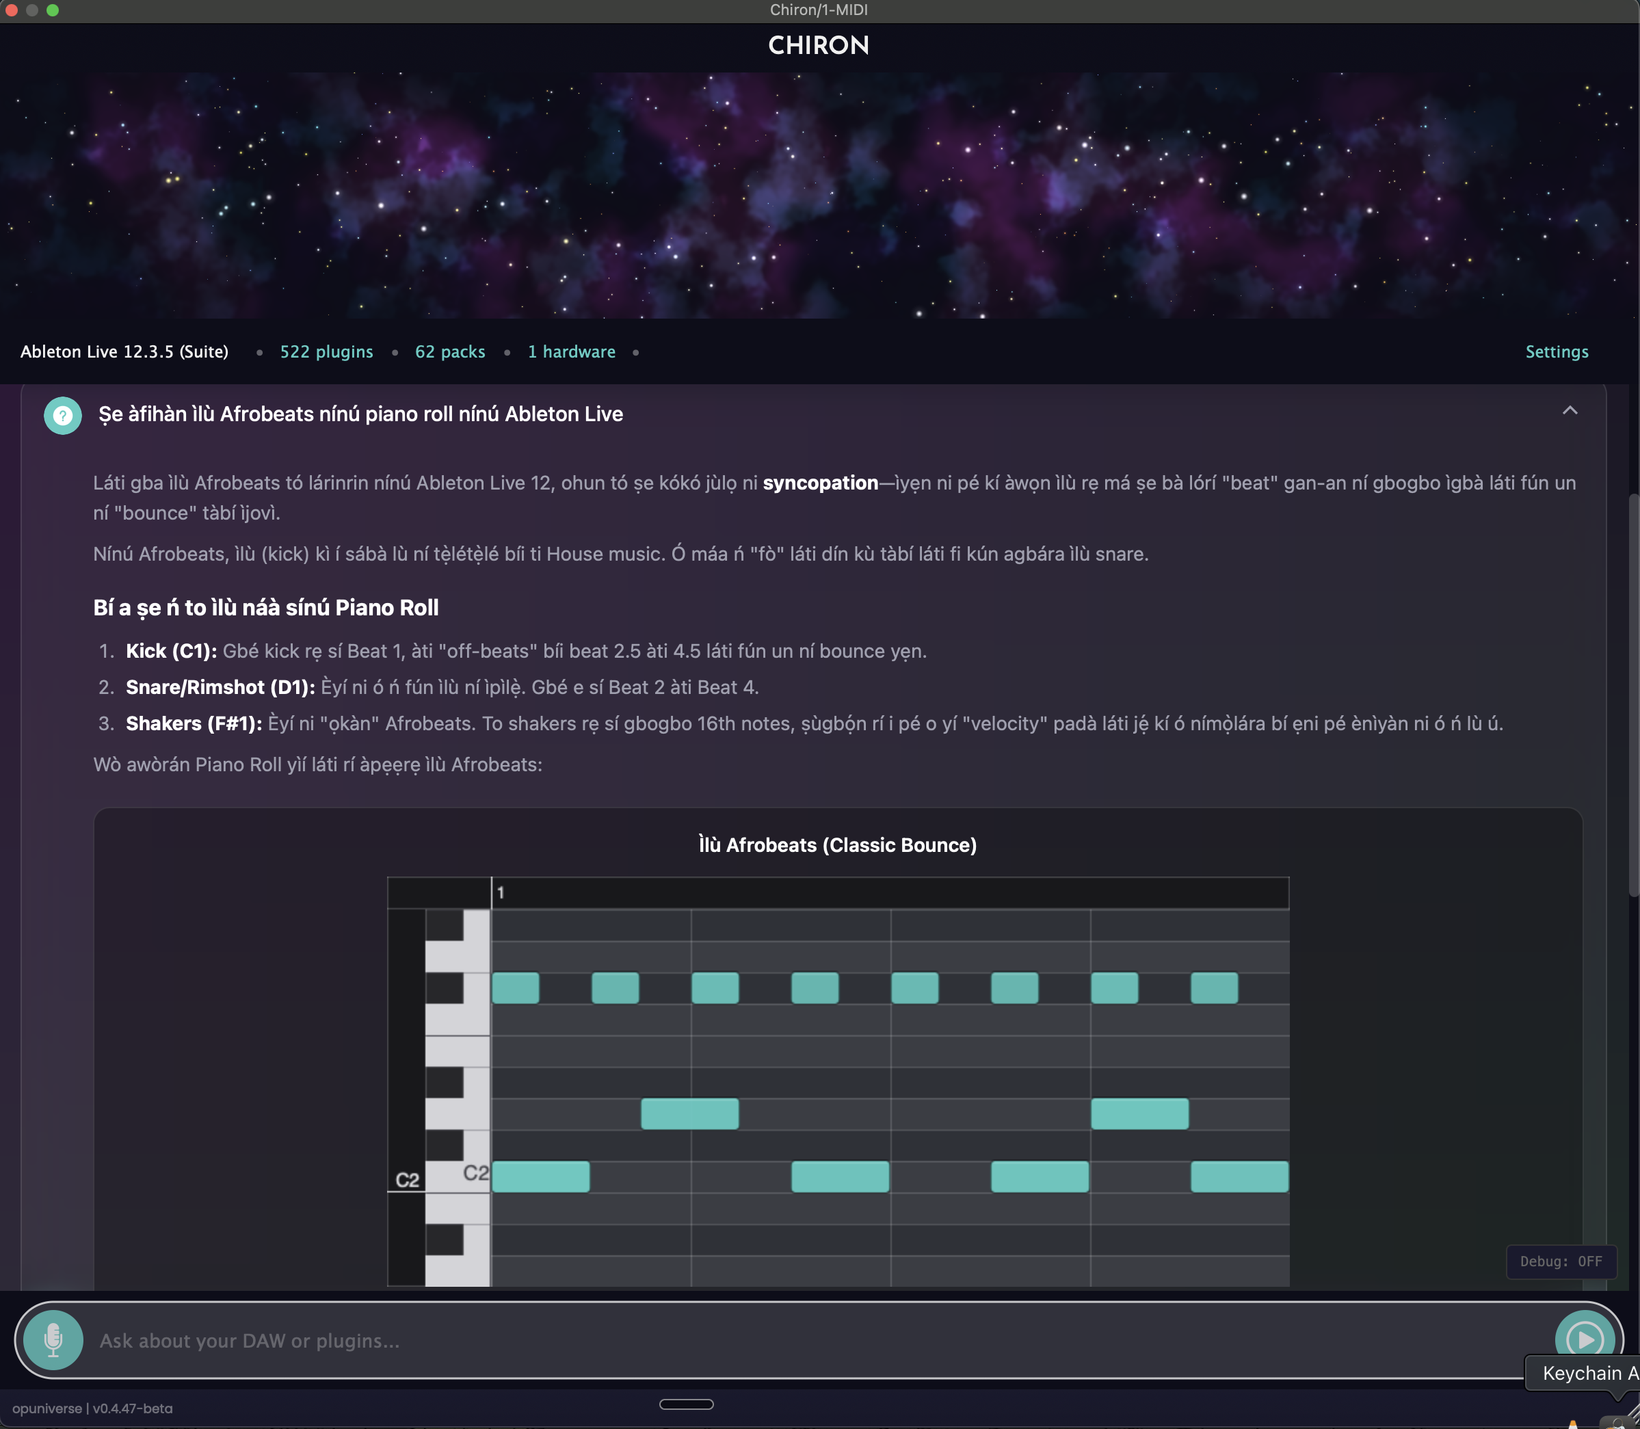The height and width of the screenshot is (1429, 1640).
Task: Collapse the Afrobeats answer with chevron
Action: point(1569,411)
